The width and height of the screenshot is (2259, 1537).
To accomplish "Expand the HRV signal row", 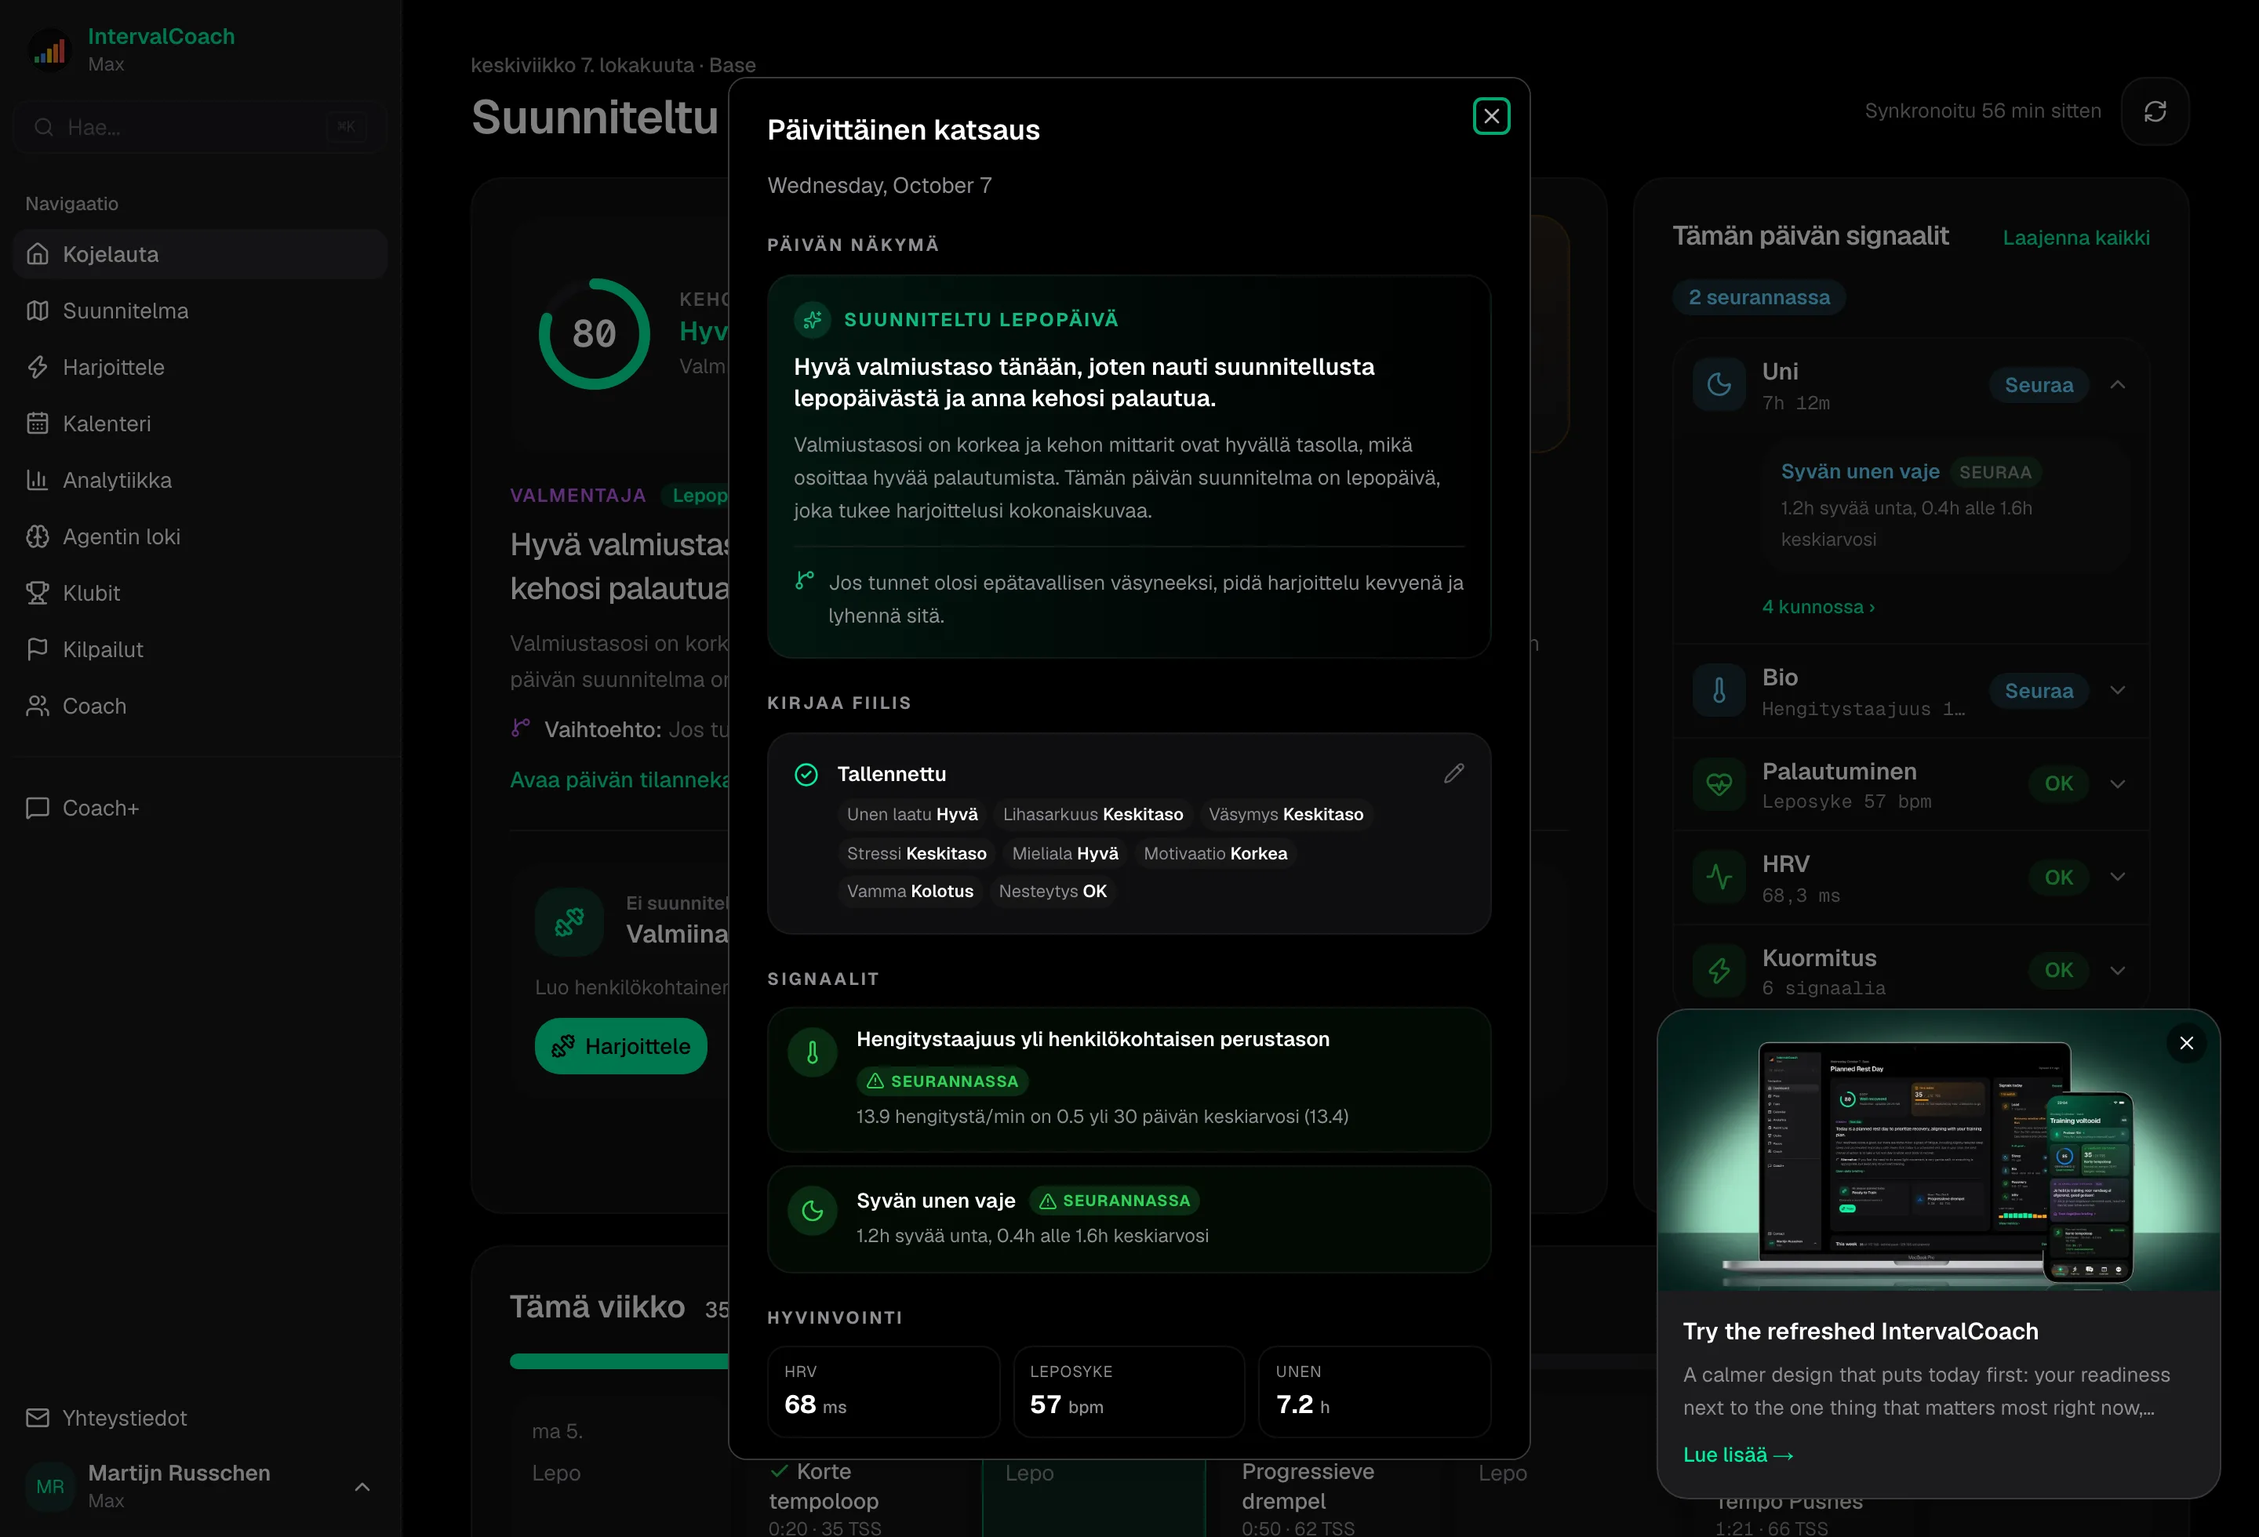I will point(2117,878).
